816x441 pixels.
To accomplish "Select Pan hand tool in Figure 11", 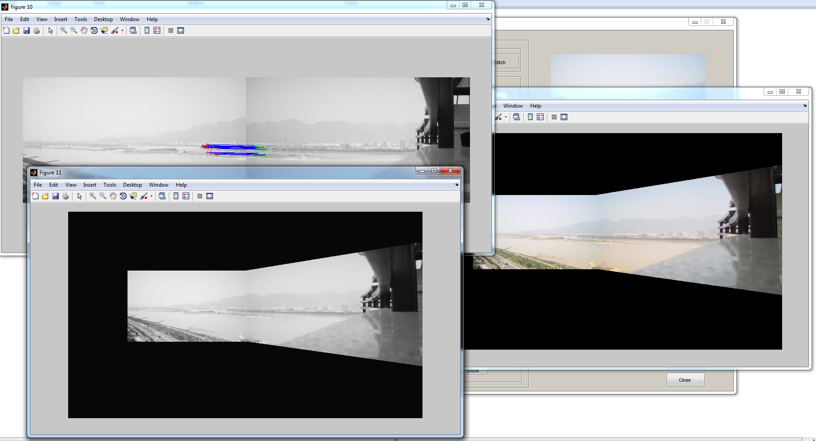I will coord(113,196).
